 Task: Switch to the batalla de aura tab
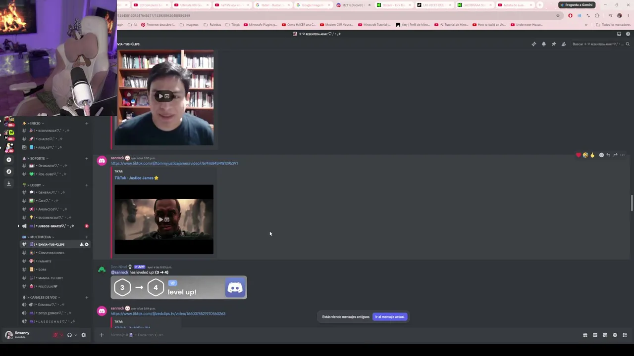tap(515, 5)
